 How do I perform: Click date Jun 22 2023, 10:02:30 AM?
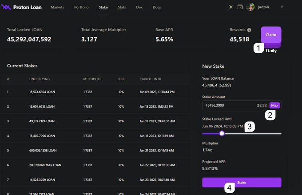point(157,165)
